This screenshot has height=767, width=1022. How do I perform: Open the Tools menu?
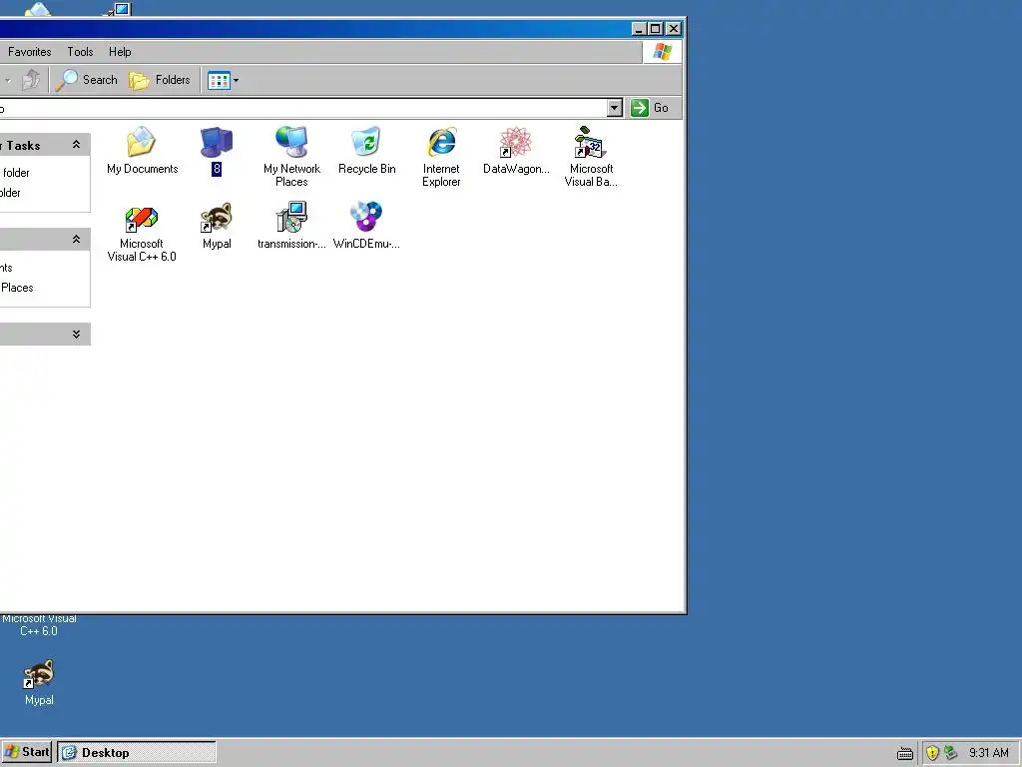(80, 52)
